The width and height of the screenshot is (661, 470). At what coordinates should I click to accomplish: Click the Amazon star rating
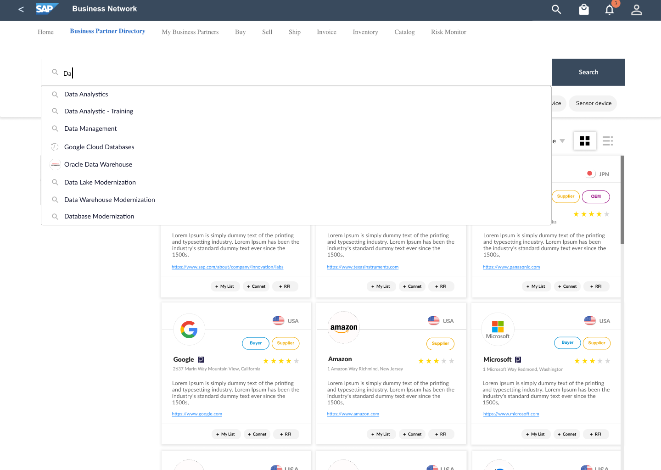pos(436,361)
